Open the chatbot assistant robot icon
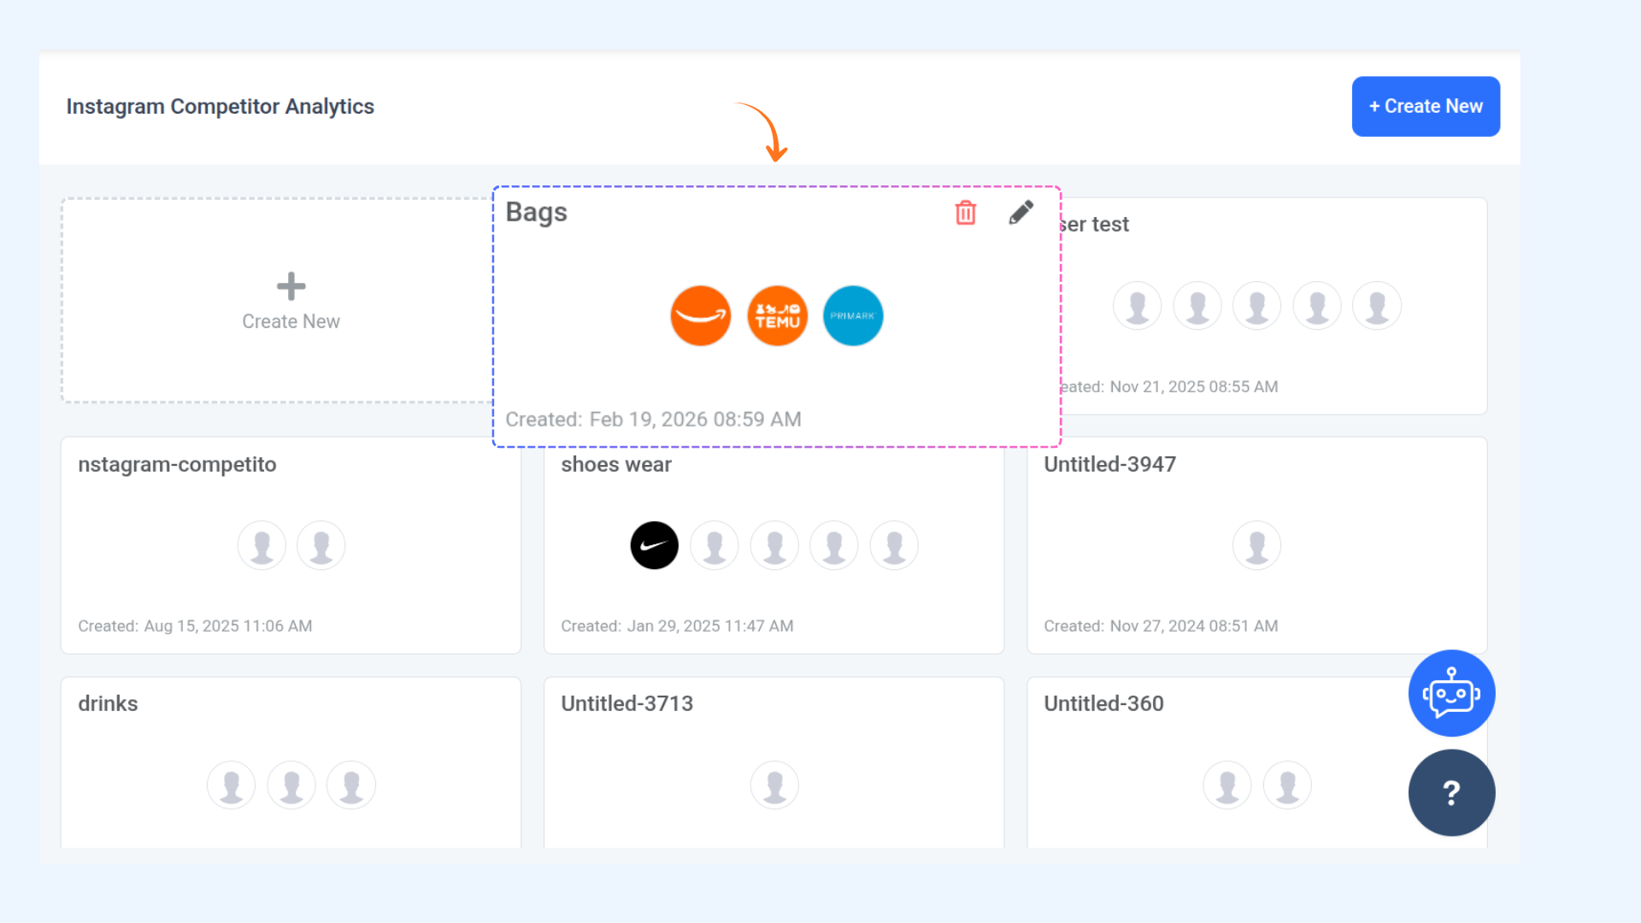The image size is (1641, 923). point(1450,693)
